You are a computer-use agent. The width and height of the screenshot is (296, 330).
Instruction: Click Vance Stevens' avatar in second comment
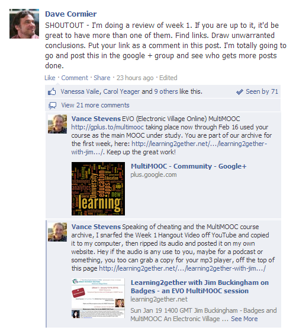tap(57, 232)
